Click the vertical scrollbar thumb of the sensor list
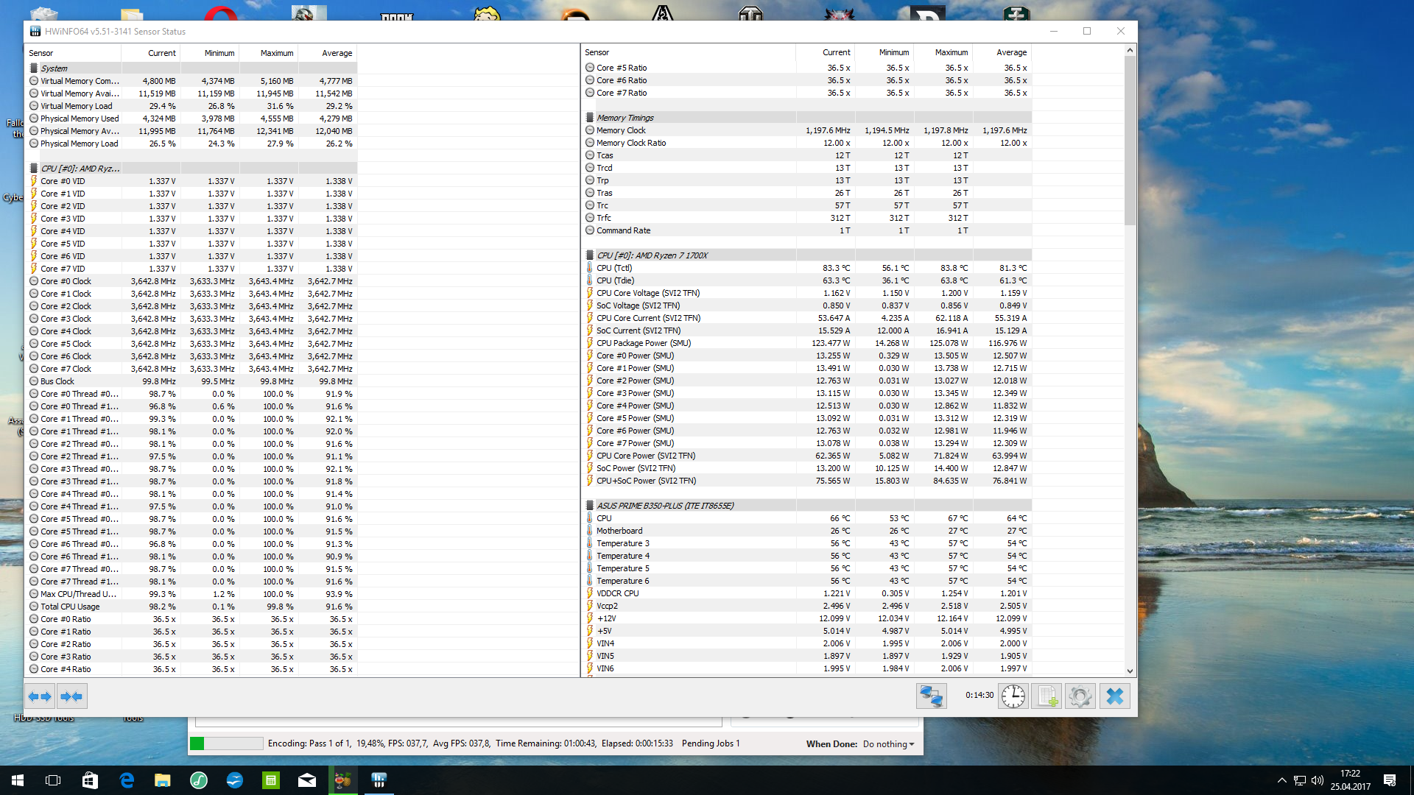The width and height of the screenshot is (1414, 795). (1130, 141)
